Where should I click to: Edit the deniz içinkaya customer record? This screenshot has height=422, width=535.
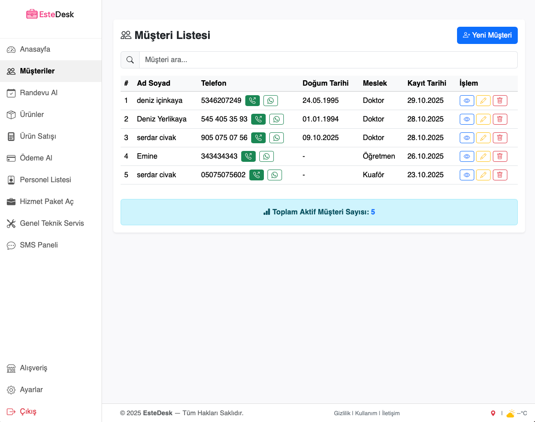(483, 101)
